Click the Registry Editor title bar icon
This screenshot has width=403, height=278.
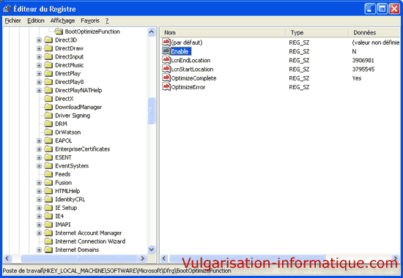7,9
